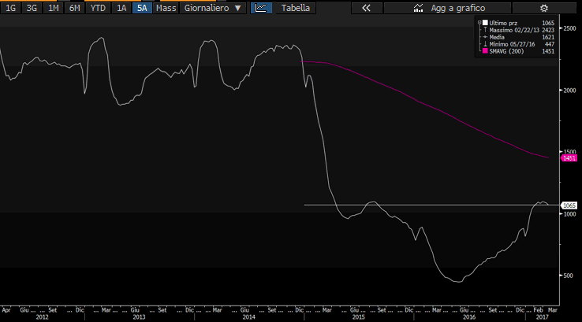
Task: Click the 2014 year label on the time axis
Action: click(248, 317)
